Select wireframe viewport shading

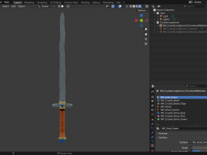tap(131, 6)
